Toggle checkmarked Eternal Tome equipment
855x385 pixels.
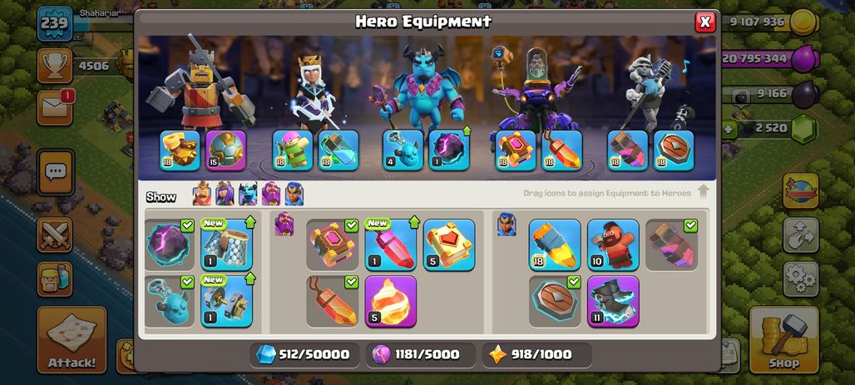click(332, 244)
